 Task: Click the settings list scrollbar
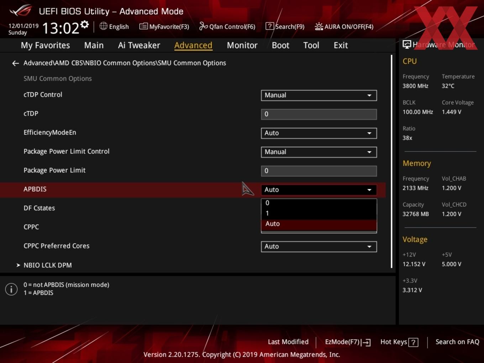(391, 161)
